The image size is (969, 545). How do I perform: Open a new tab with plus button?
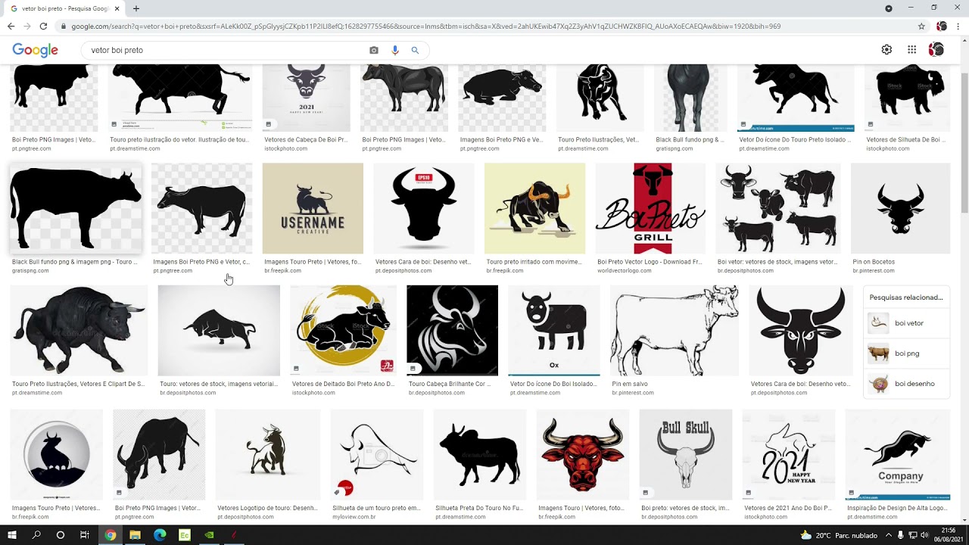tap(136, 8)
